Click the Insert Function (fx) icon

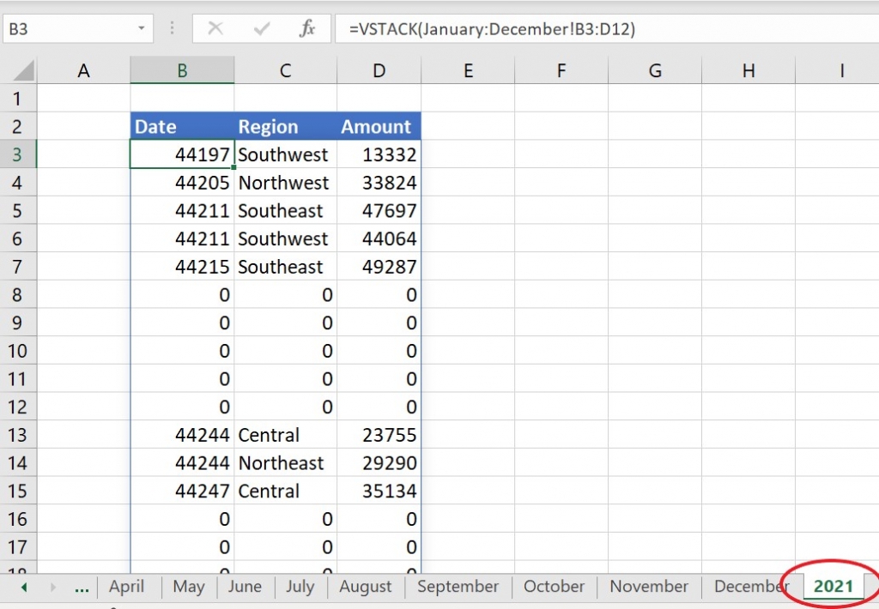[307, 28]
